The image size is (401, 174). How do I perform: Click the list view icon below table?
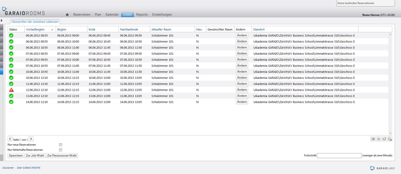click(373, 139)
